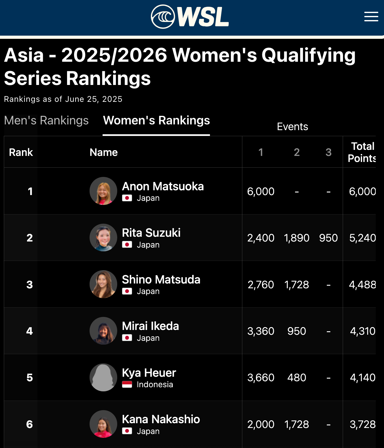Select the Women's Rankings tab
Image resolution: width=384 pixels, height=448 pixels.
click(156, 121)
